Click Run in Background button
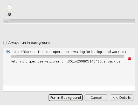Screen dimensions: 138x105 tap(66, 98)
